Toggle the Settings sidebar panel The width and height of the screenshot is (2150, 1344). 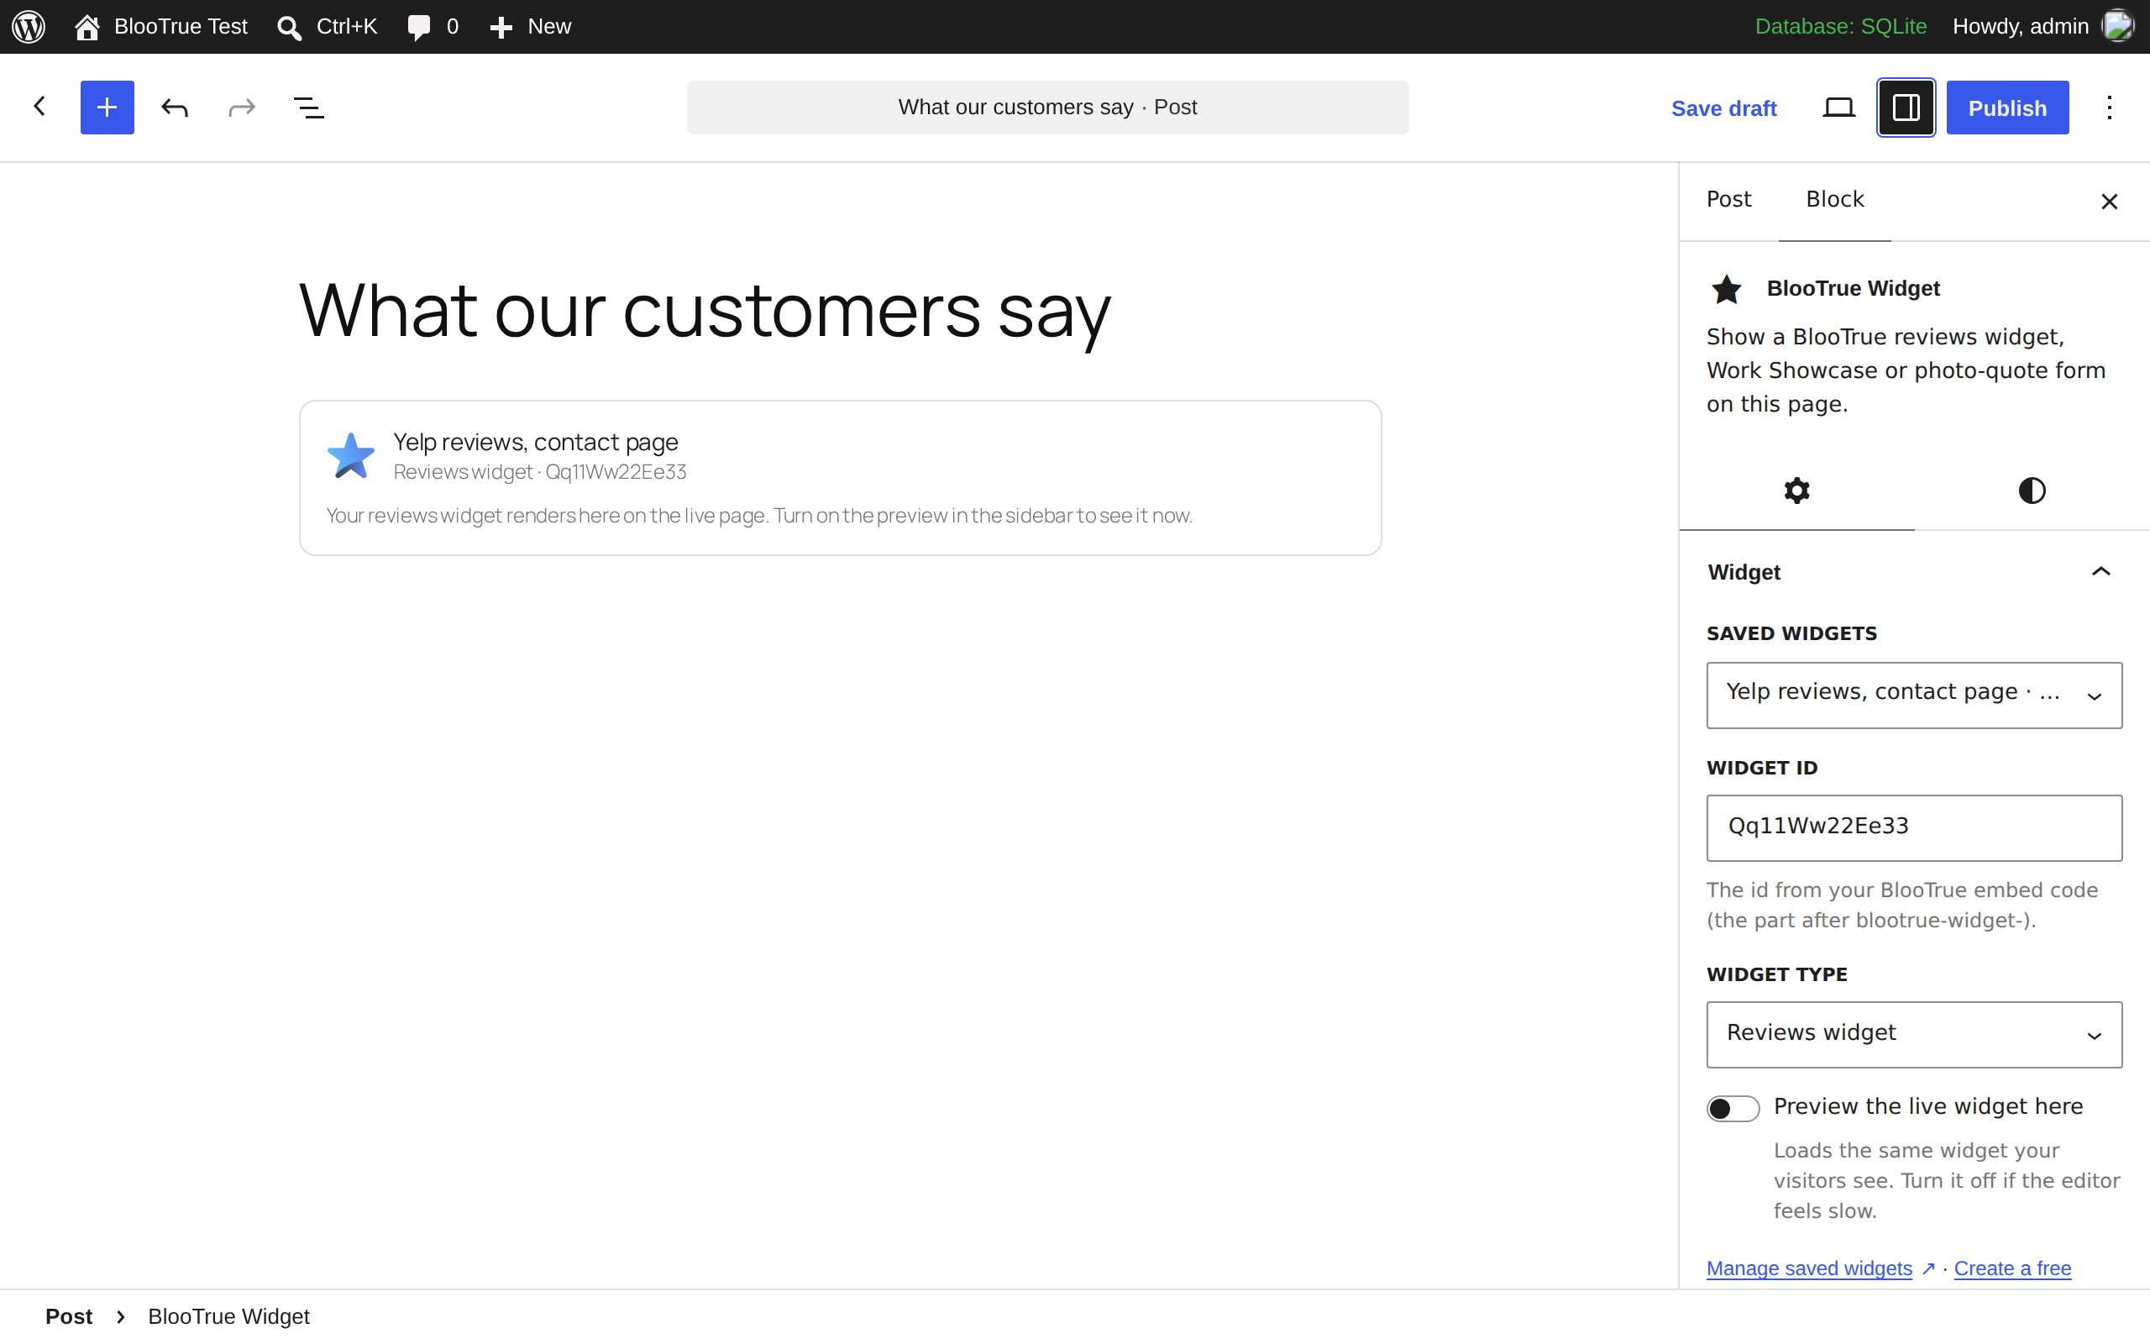1906,108
